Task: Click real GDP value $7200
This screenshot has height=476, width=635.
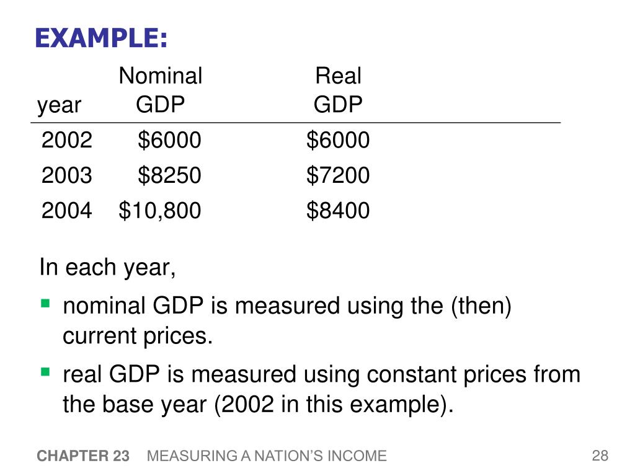Action: (338, 175)
